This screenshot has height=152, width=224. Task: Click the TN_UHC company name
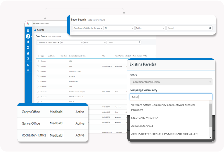71,102
